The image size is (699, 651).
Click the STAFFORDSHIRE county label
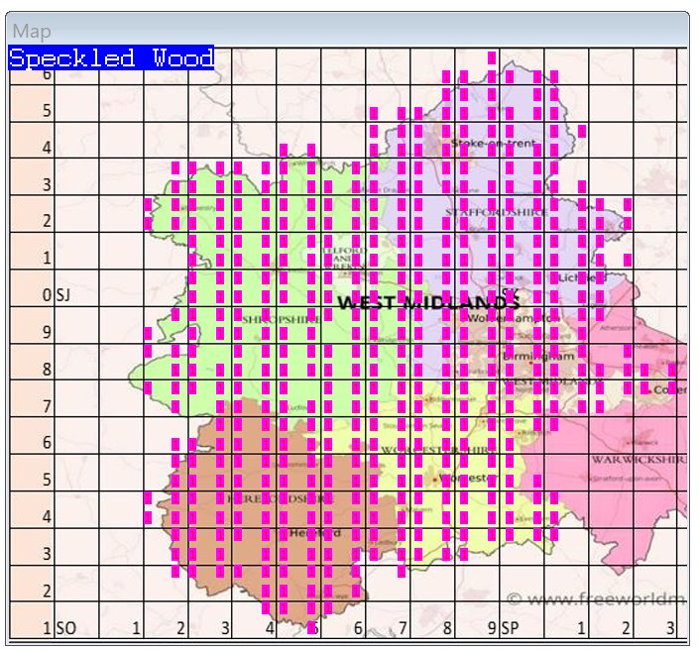click(498, 213)
